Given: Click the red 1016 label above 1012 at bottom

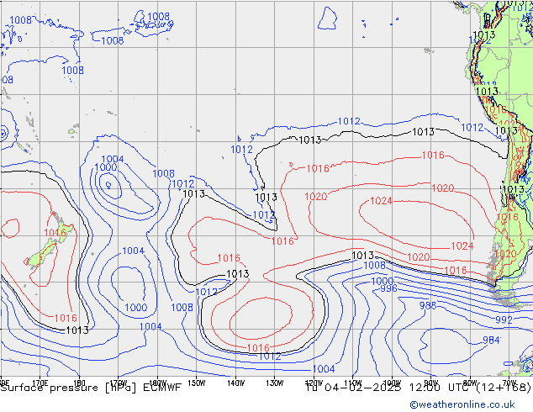Looking at the screenshot, I should (257, 348).
